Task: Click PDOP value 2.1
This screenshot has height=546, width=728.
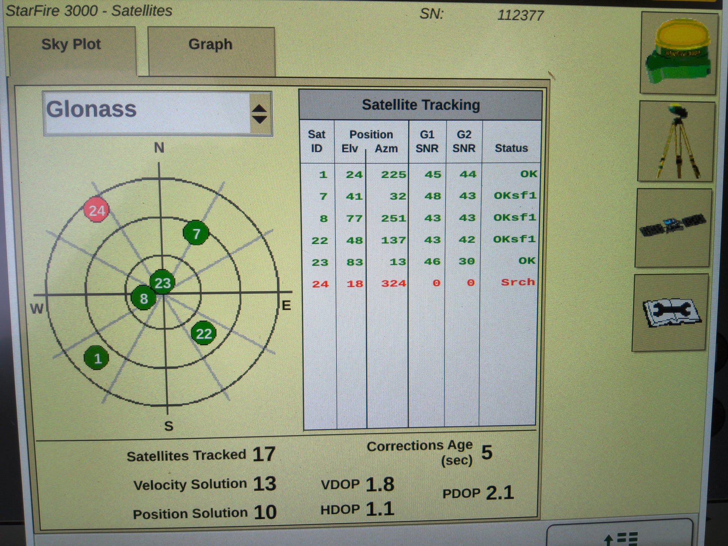Action: pos(500,493)
